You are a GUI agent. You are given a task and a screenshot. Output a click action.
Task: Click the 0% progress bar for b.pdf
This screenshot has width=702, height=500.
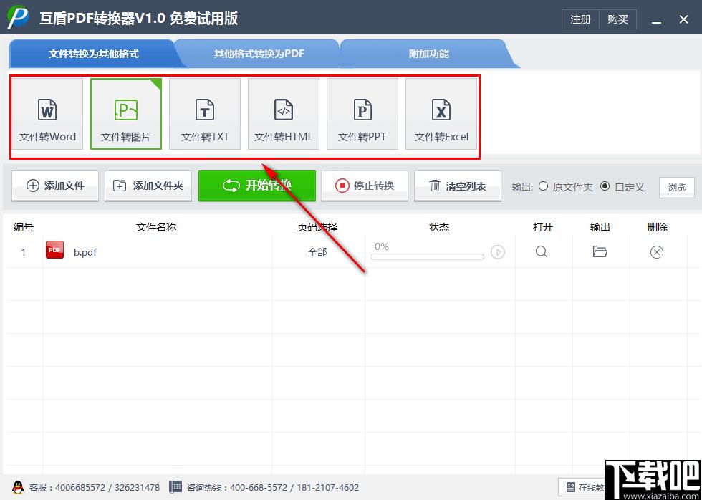tap(428, 256)
